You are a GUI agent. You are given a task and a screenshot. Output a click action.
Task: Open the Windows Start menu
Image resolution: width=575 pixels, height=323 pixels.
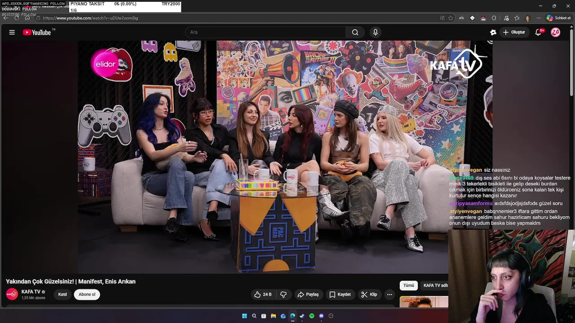[244, 316]
